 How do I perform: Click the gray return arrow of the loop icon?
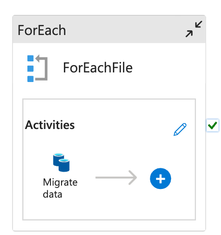point(42,68)
